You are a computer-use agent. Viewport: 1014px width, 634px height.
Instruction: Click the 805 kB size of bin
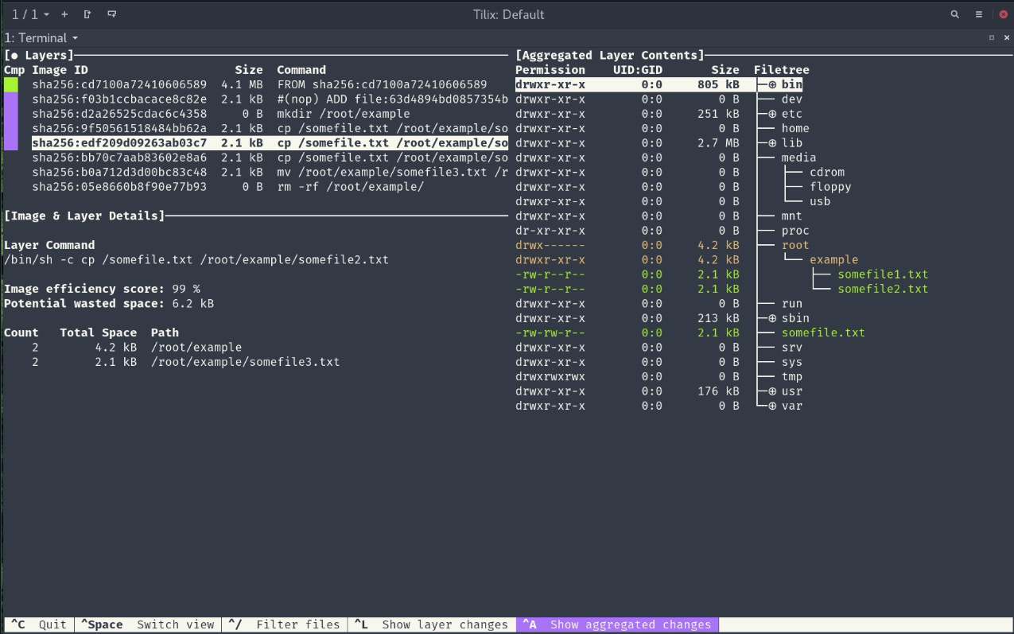pyautogui.click(x=718, y=84)
